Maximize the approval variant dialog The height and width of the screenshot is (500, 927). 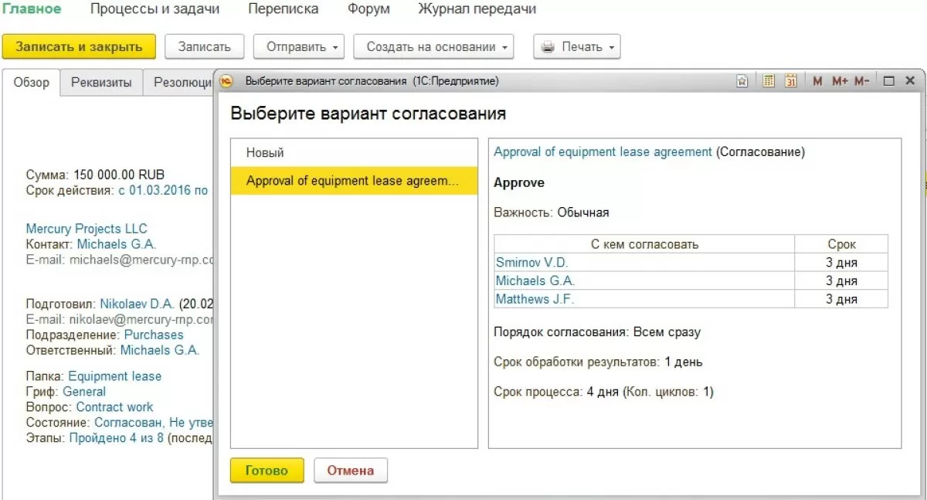pyautogui.click(x=888, y=81)
